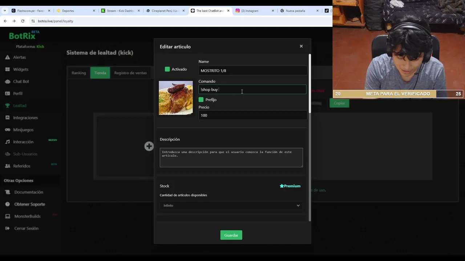Reload the page with refresh icon
Viewport: 465px width, 261px height.
click(x=23, y=21)
